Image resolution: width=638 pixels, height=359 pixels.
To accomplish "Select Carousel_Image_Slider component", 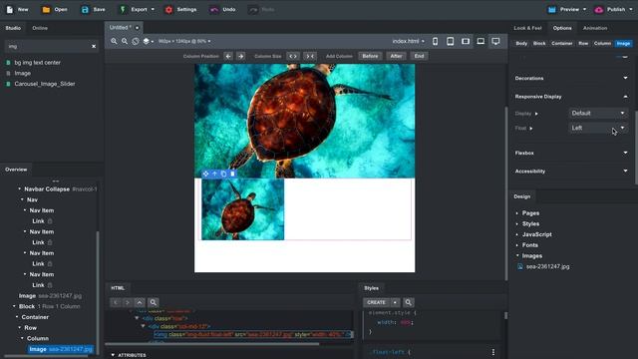I will (x=45, y=84).
